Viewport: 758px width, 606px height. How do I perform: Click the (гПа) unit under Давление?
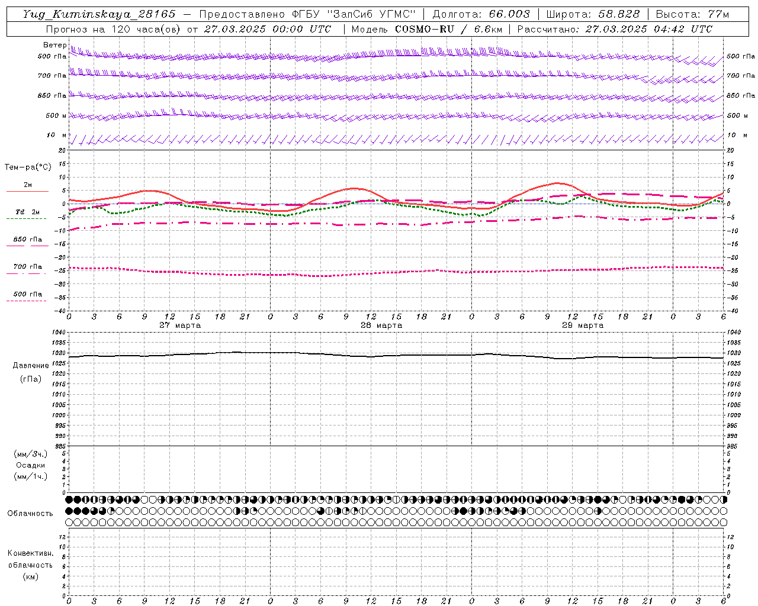pos(31,379)
